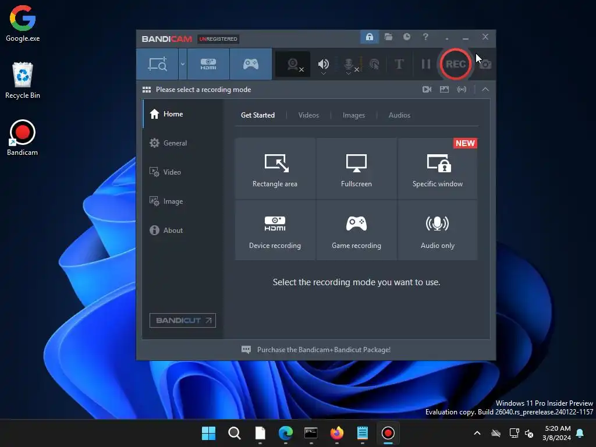The width and height of the screenshot is (596, 447).
Task: Open clock and date in taskbar
Action: pos(557,433)
